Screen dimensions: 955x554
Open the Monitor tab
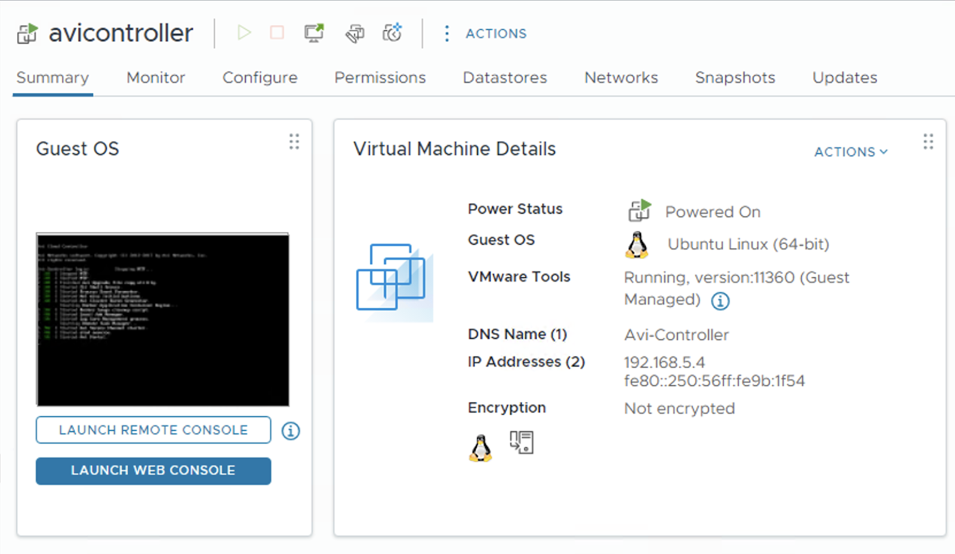156,78
